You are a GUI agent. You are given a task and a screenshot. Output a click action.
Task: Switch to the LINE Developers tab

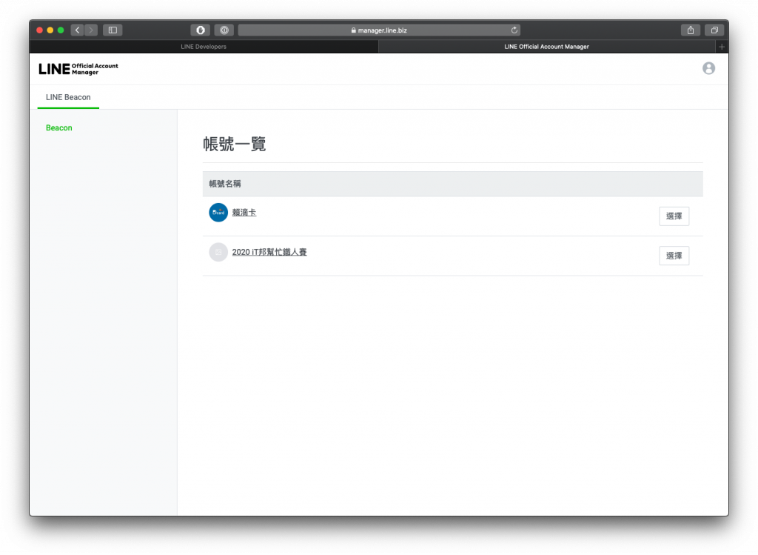pos(204,47)
